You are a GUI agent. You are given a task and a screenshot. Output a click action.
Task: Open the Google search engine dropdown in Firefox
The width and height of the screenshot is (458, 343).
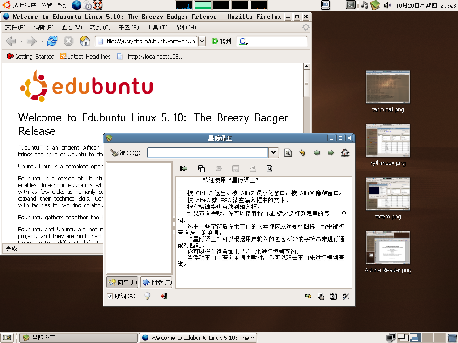pyautogui.click(x=243, y=42)
